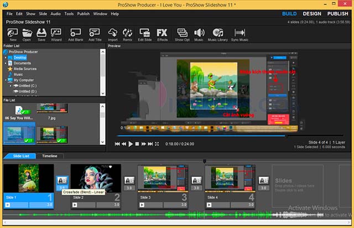Viewport: 354px width, 228px height.
Task: Click the Music speaker icon
Action: 199,35
